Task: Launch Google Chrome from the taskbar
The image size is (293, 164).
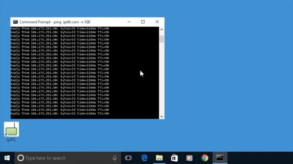Action: pyautogui.click(x=205, y=158)
